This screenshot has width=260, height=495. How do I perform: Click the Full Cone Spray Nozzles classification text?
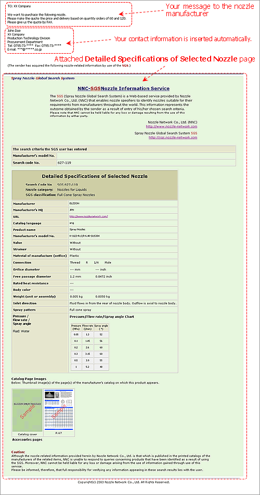tap(76, 195)
